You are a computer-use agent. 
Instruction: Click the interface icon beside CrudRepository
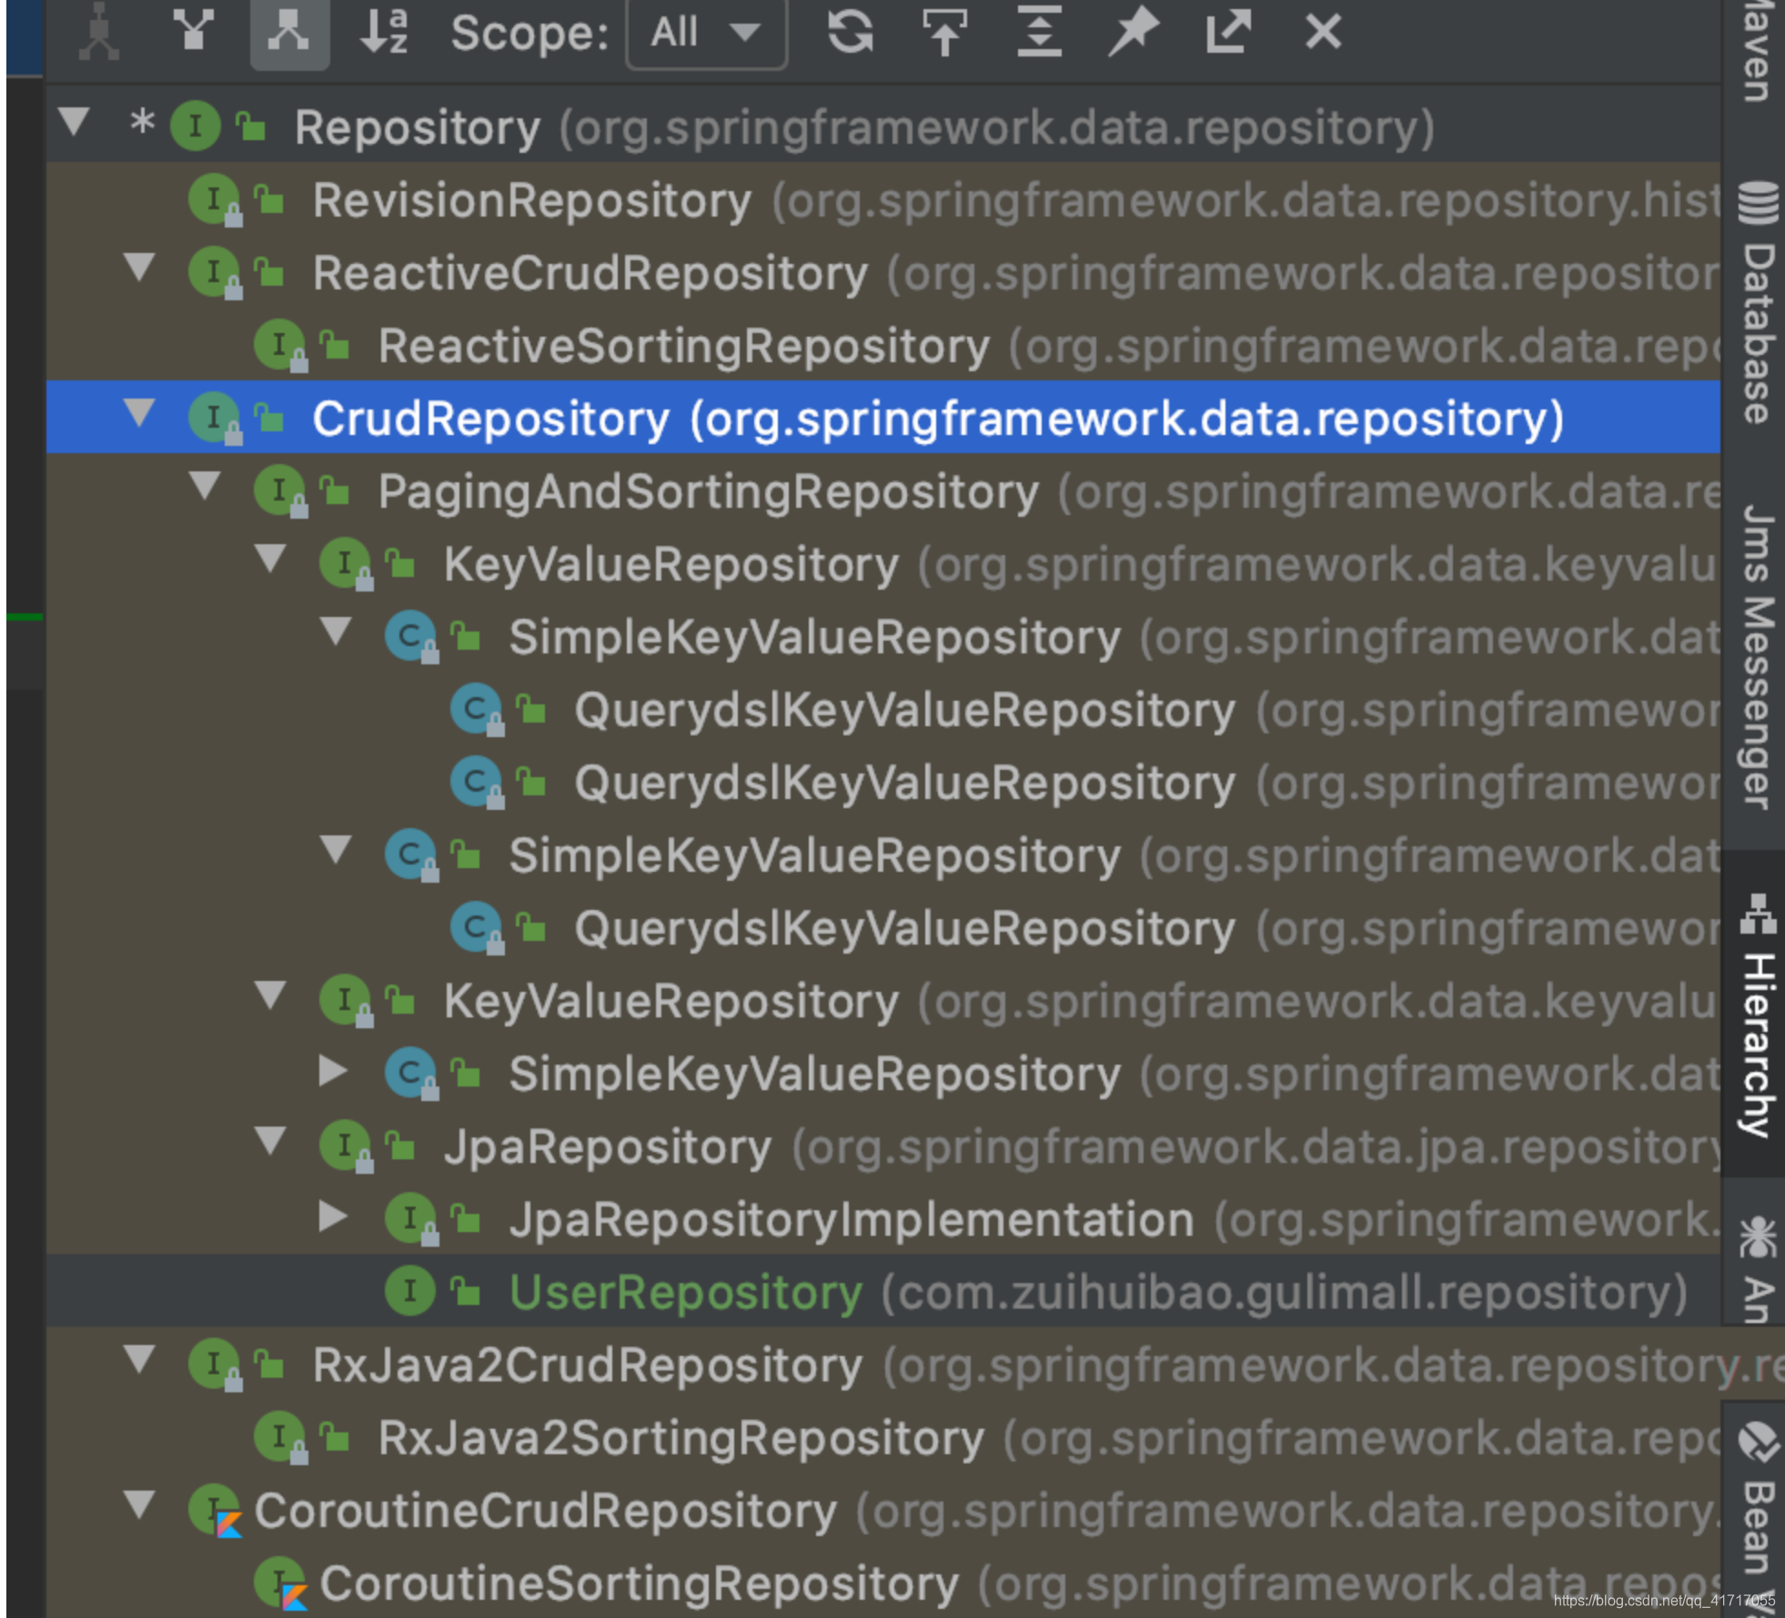tap(215, 419)
